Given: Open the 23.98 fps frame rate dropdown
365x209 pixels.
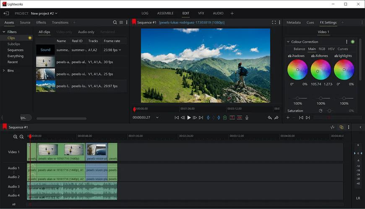Looking at the screenshot, I should (120, 50).
